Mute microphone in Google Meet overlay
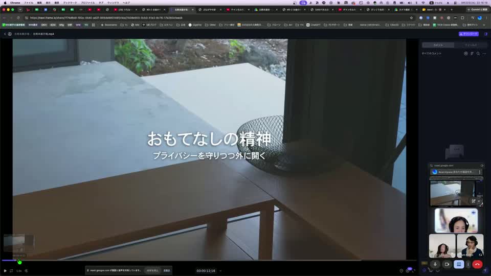Screen dimensions: 491x276 point(435,264)
